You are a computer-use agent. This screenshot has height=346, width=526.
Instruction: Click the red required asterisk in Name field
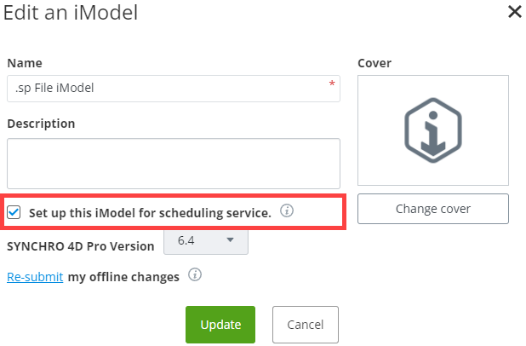click(332, 84)
